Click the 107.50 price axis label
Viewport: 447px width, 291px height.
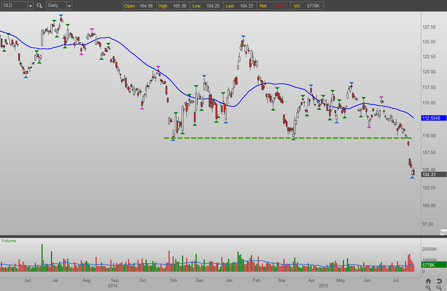[x=429, y=152]
